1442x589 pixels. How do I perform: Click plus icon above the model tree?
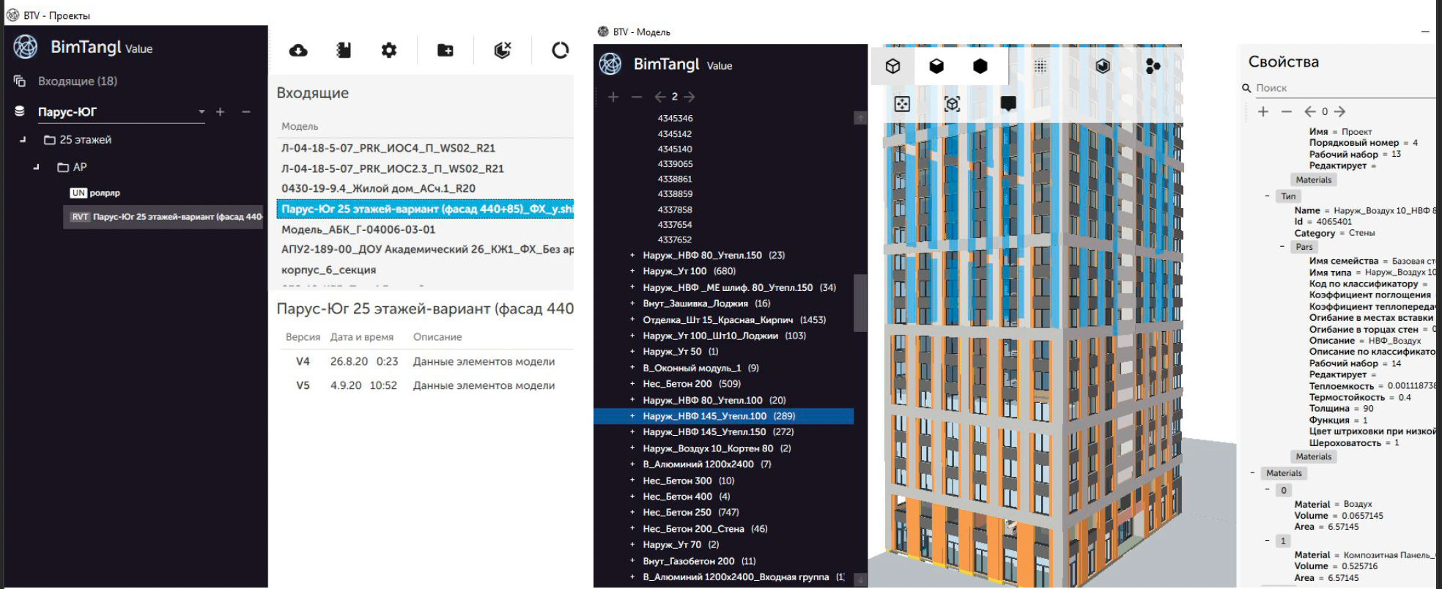click(613, 97)
